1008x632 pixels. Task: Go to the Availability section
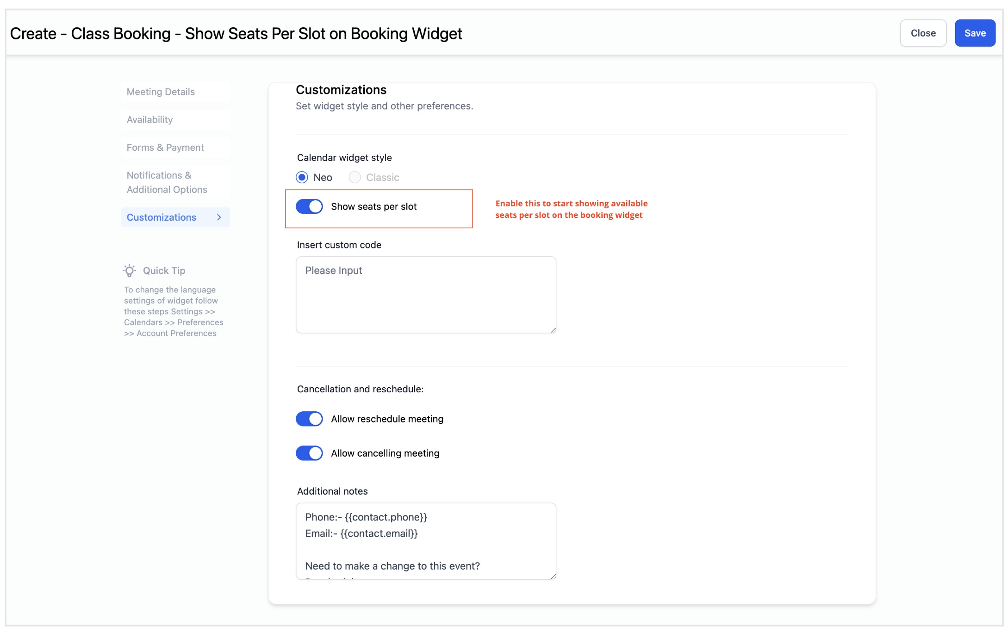click(x=149, y=119)
